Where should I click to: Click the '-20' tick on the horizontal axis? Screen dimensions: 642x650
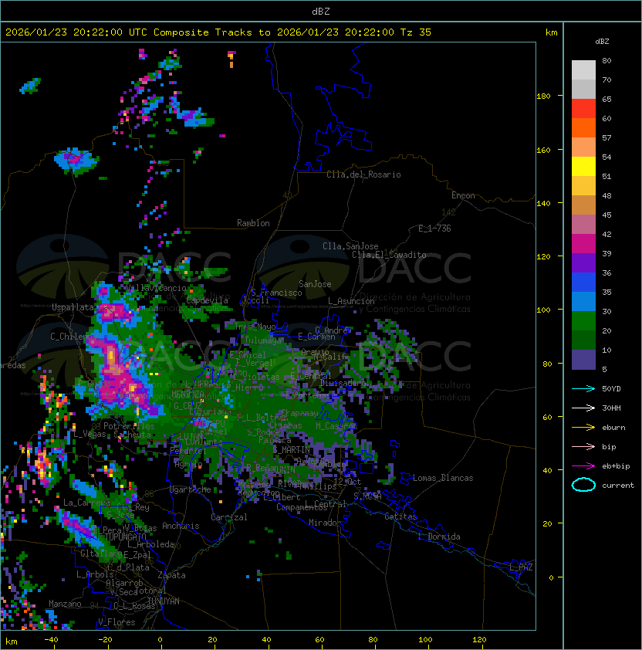pos(105,640)
